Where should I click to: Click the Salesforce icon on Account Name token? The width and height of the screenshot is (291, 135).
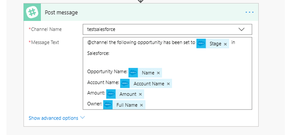(125, 83)
